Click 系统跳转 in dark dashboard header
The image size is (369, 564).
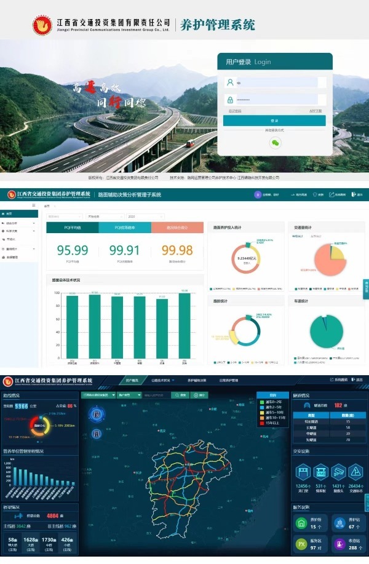click(x=338, y=379)
